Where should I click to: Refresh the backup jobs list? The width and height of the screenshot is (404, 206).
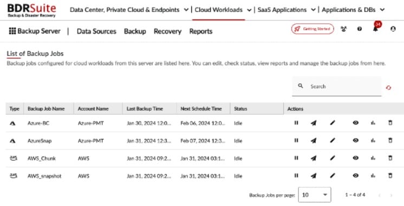388,88
